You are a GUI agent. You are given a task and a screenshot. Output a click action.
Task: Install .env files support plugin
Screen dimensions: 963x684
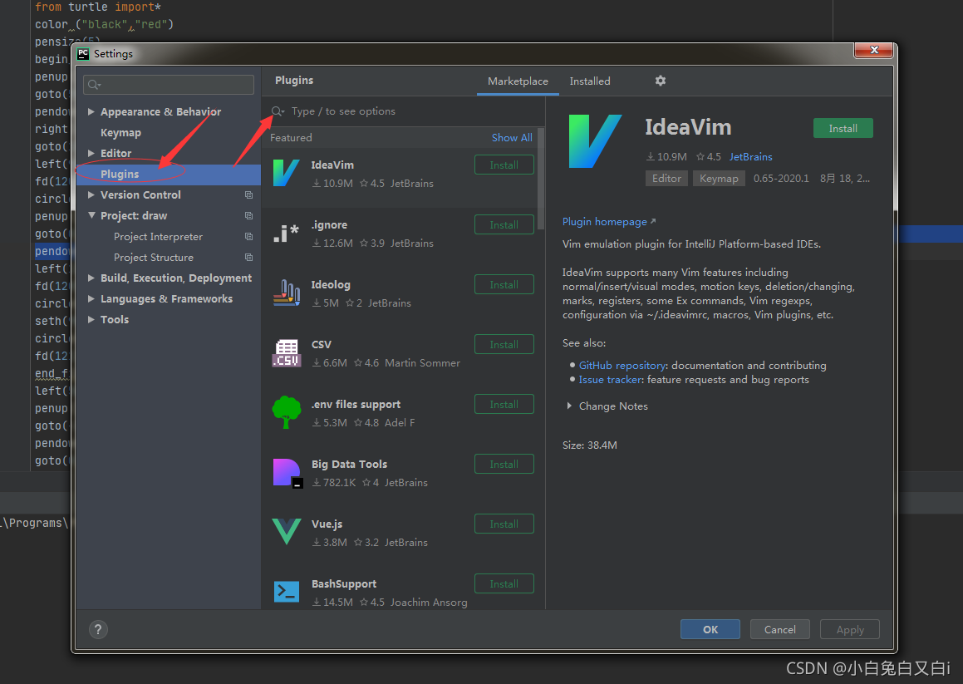coord(504,405)
